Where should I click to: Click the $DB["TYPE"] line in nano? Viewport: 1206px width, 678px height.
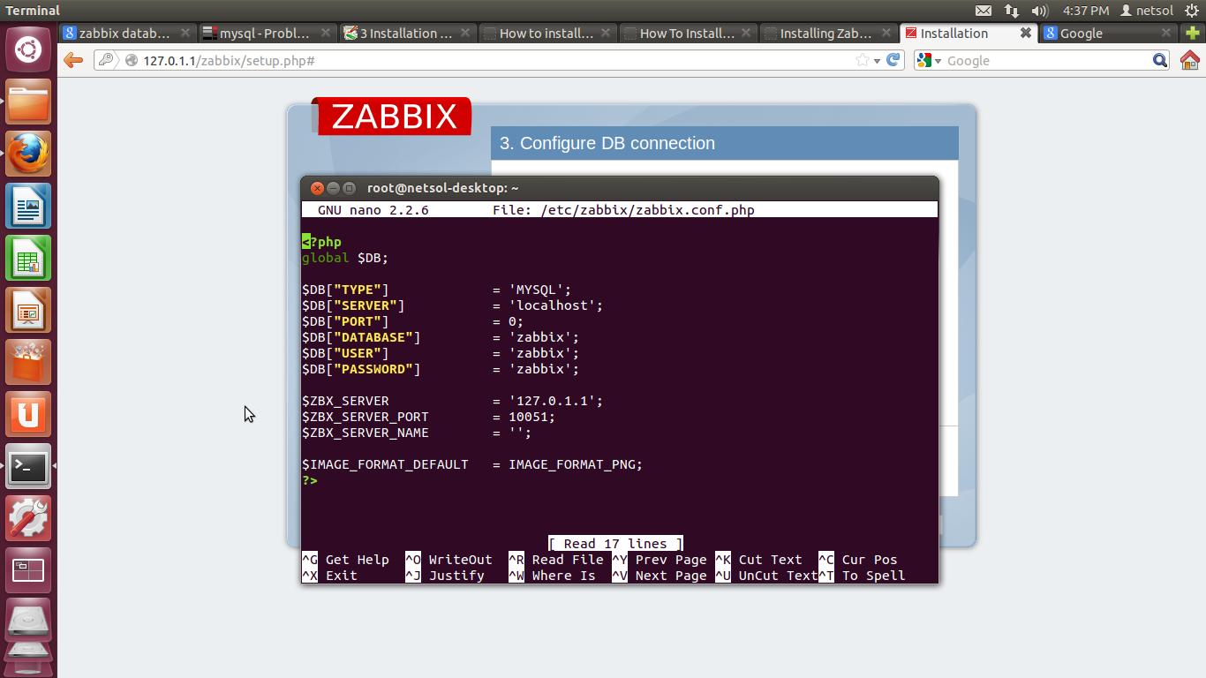(437, 290)
